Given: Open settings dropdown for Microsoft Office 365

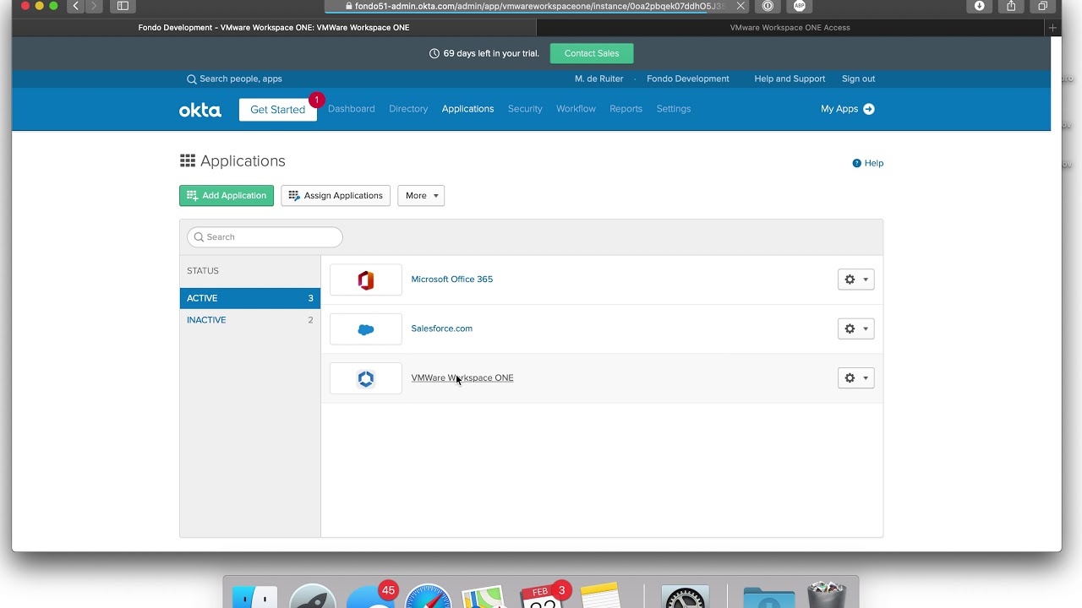Looking at the screenshot, I should (x=855, y=280).
